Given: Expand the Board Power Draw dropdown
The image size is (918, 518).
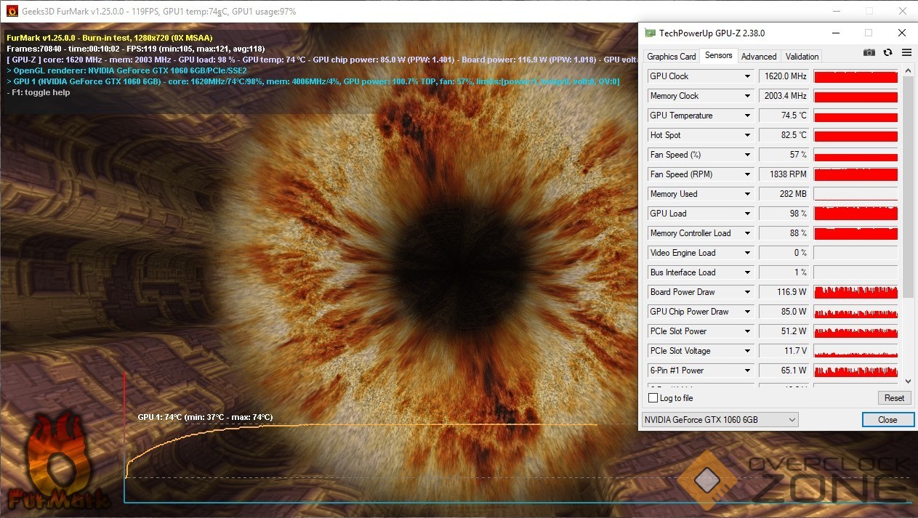Looking at the screenshot, I should pyautogui.click(x=747, y=292).
